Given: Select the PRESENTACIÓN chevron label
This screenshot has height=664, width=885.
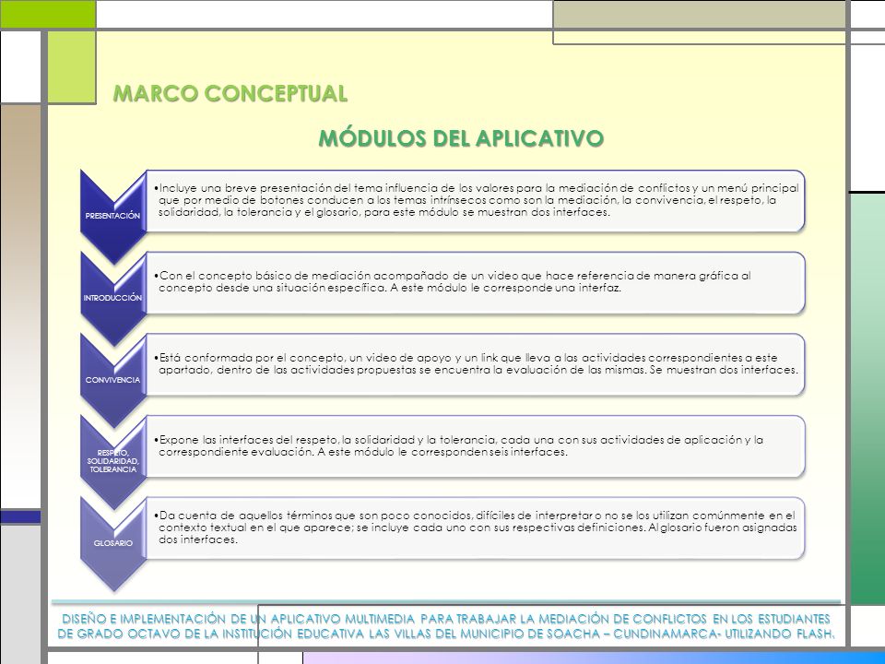Looking at the screenshot, I should [112, 216].
